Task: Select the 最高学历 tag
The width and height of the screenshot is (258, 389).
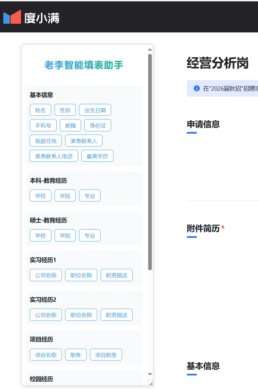Action: click(97, 156)
